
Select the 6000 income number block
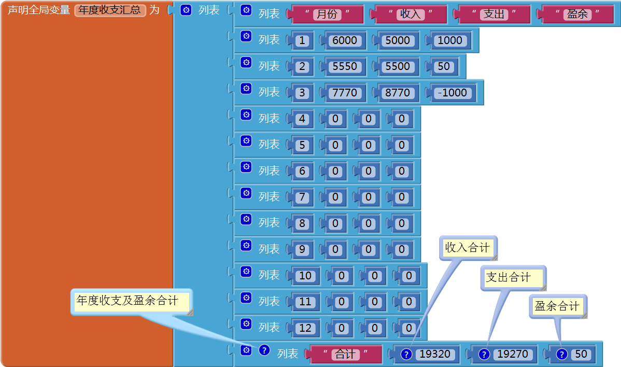345,40
